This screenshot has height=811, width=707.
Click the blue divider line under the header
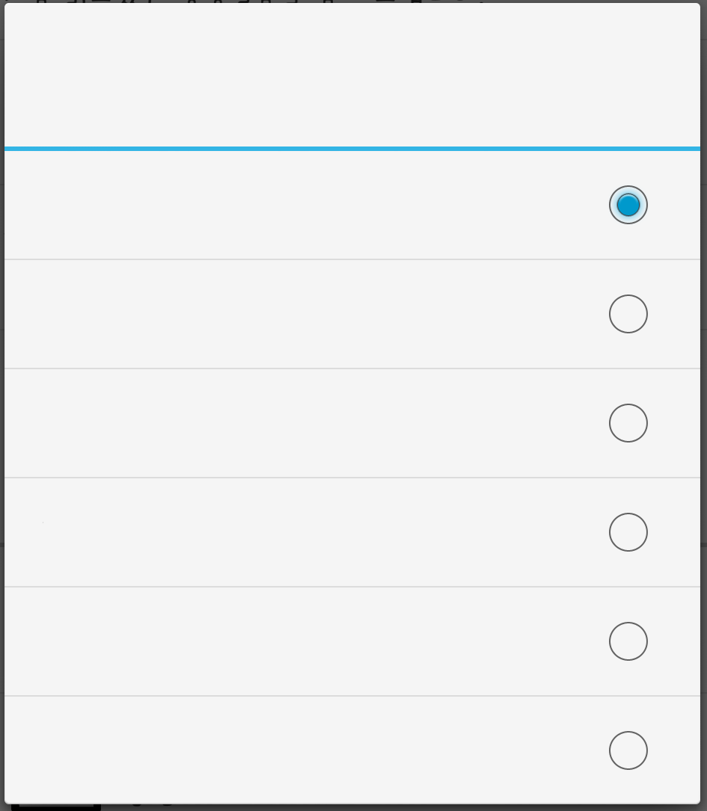coord(352,149)
